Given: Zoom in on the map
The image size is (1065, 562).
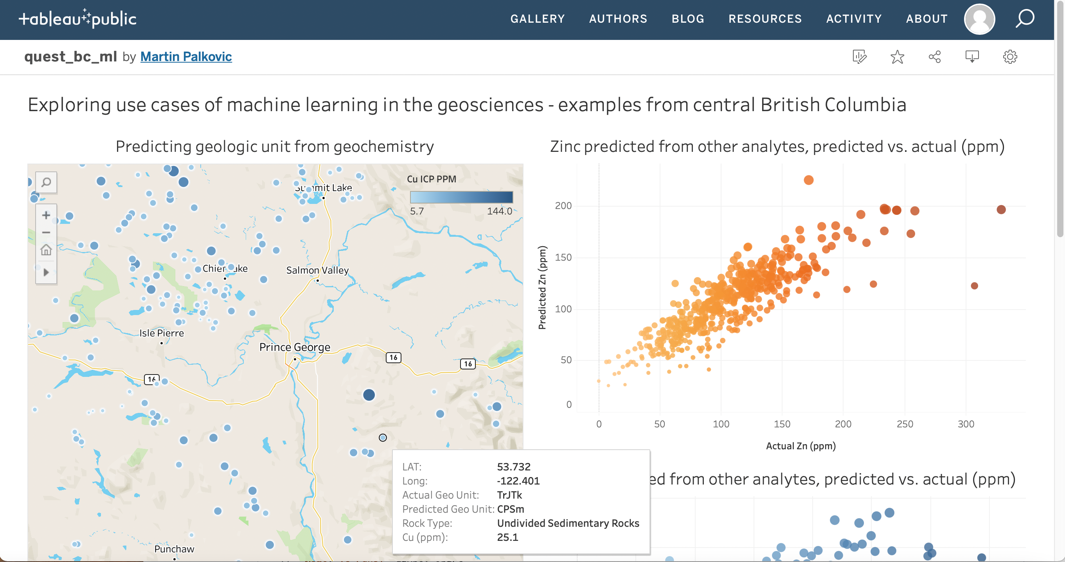Looking at the screenshot, I should click(46, 215).
